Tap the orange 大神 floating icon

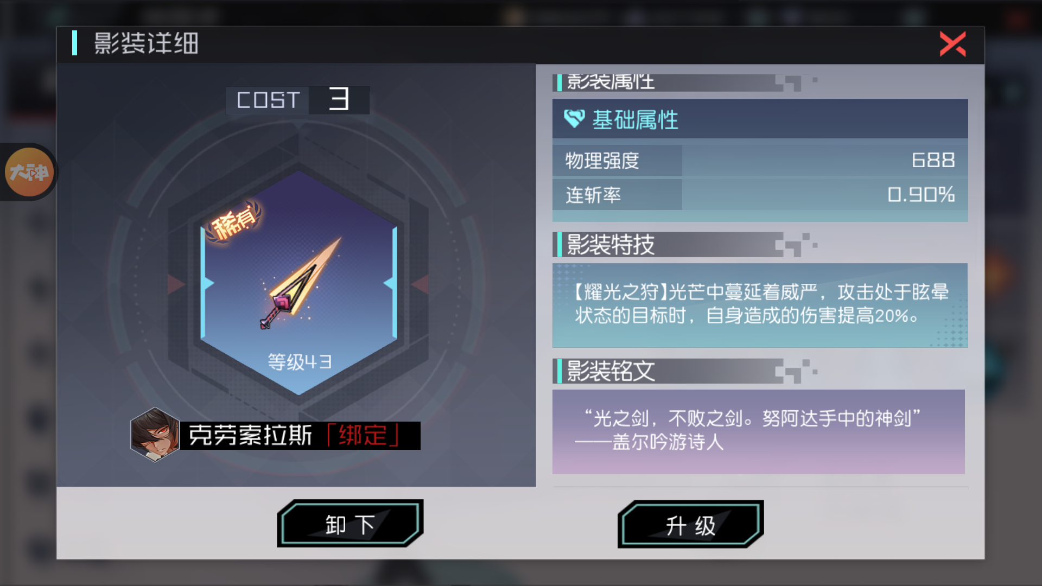(29, 173)
